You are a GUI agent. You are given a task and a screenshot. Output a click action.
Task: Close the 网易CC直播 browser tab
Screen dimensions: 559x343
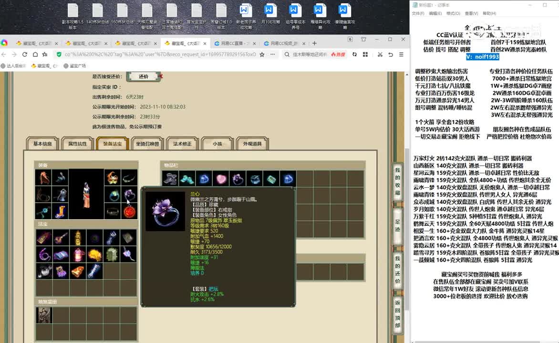[x=254, y=43]
